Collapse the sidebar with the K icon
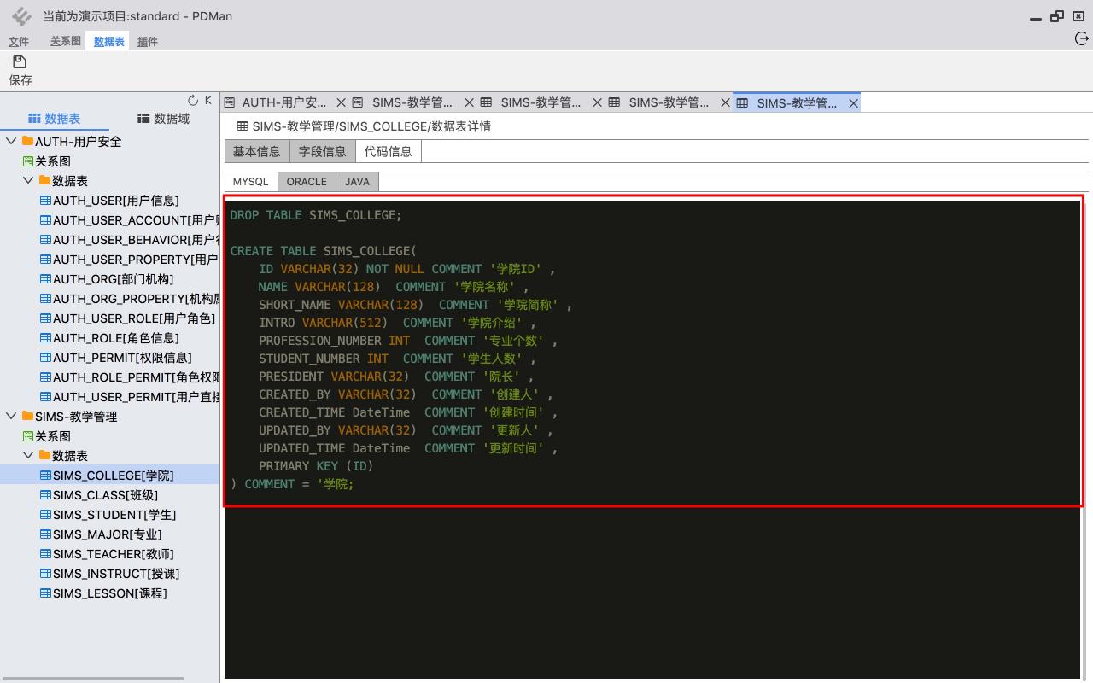Viewport: 1093px width, 683px height. (x=208, y=101)
